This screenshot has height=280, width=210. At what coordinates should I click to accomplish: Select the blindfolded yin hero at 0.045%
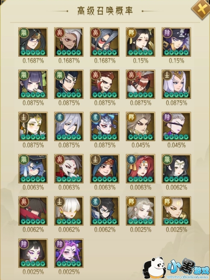click(176, 126)
